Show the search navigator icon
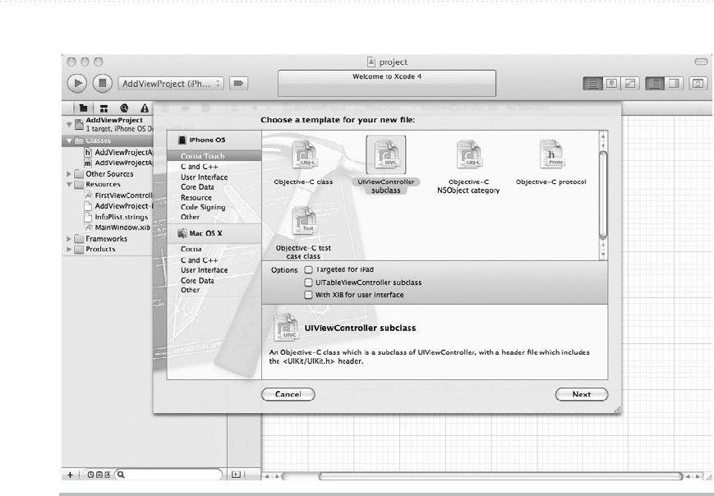 [124, 108]
